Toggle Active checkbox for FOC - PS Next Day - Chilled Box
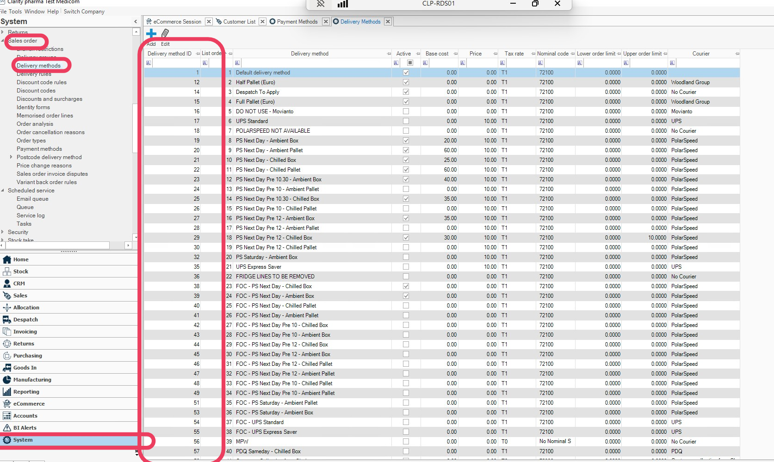Screen dimensions: 774x462 coord(406,286)
